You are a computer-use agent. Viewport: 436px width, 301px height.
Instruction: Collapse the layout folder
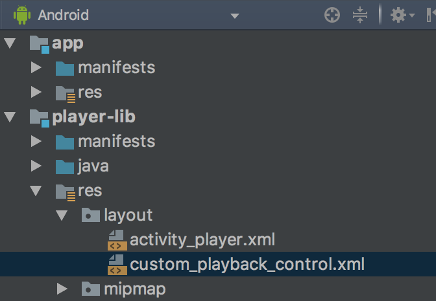[x=62, y=216]
